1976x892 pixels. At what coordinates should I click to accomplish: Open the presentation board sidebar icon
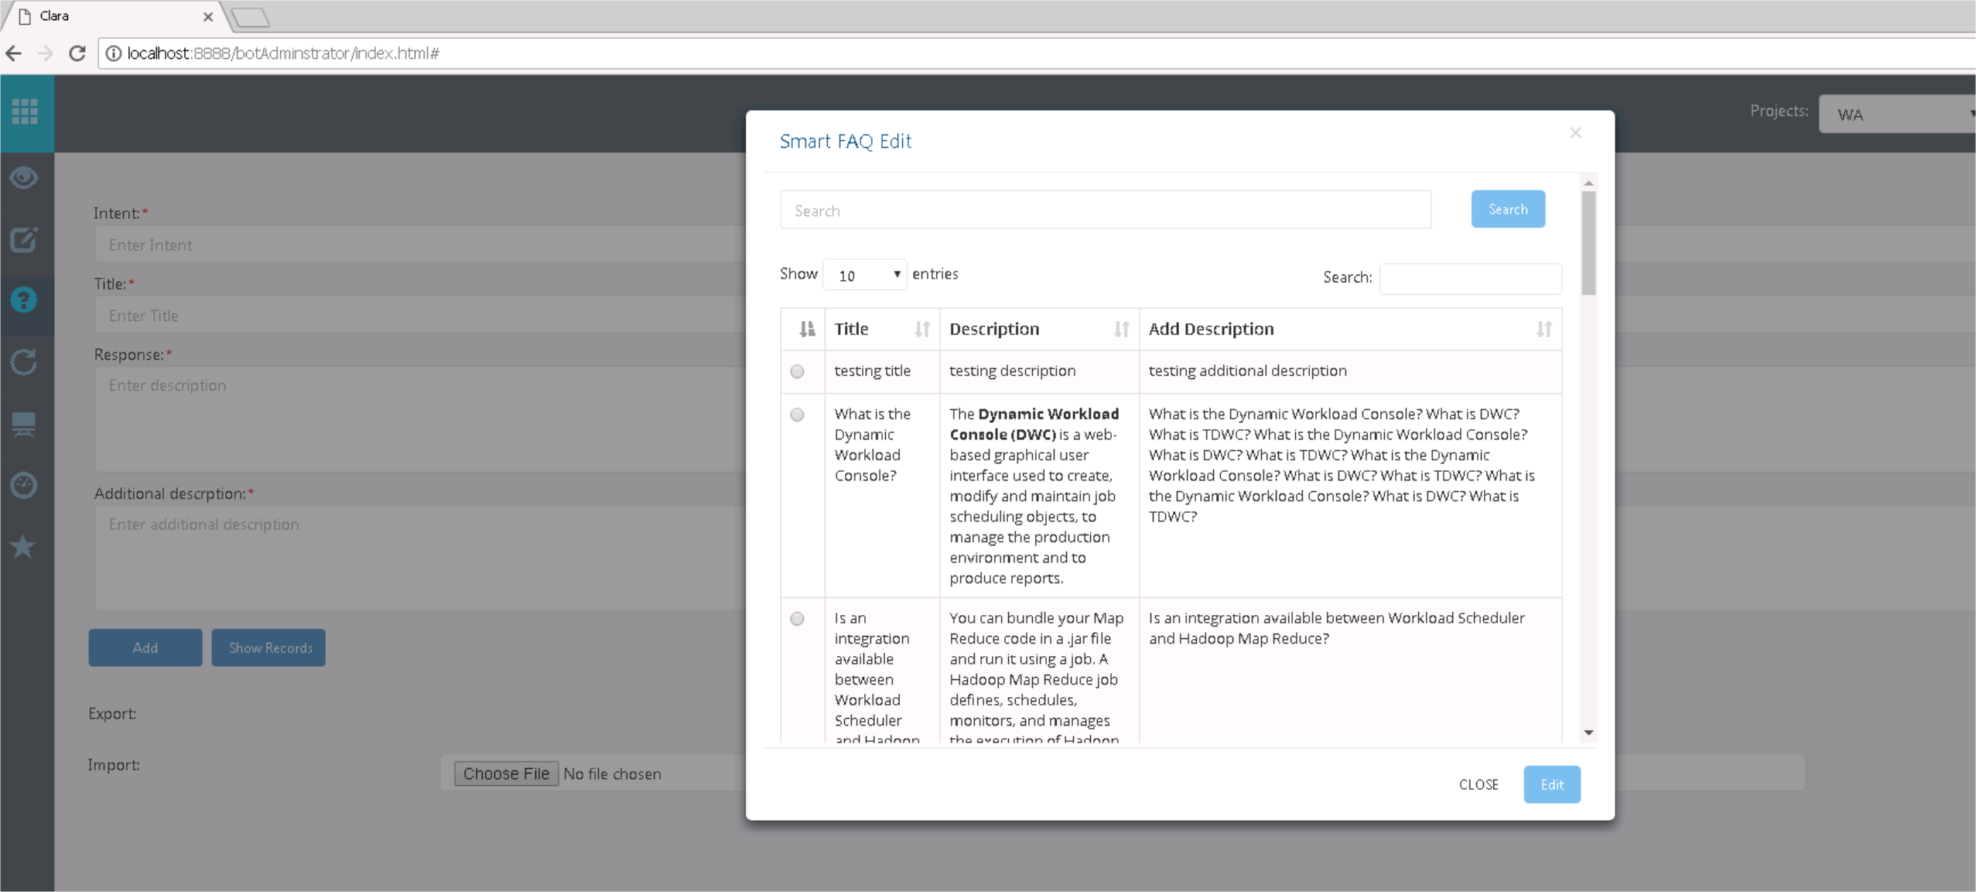(x=24, y=424)
